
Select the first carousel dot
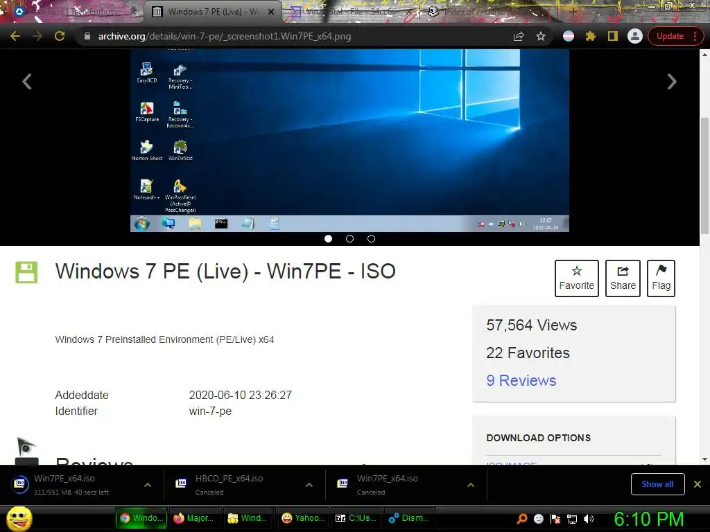click(x=328, y=238)
